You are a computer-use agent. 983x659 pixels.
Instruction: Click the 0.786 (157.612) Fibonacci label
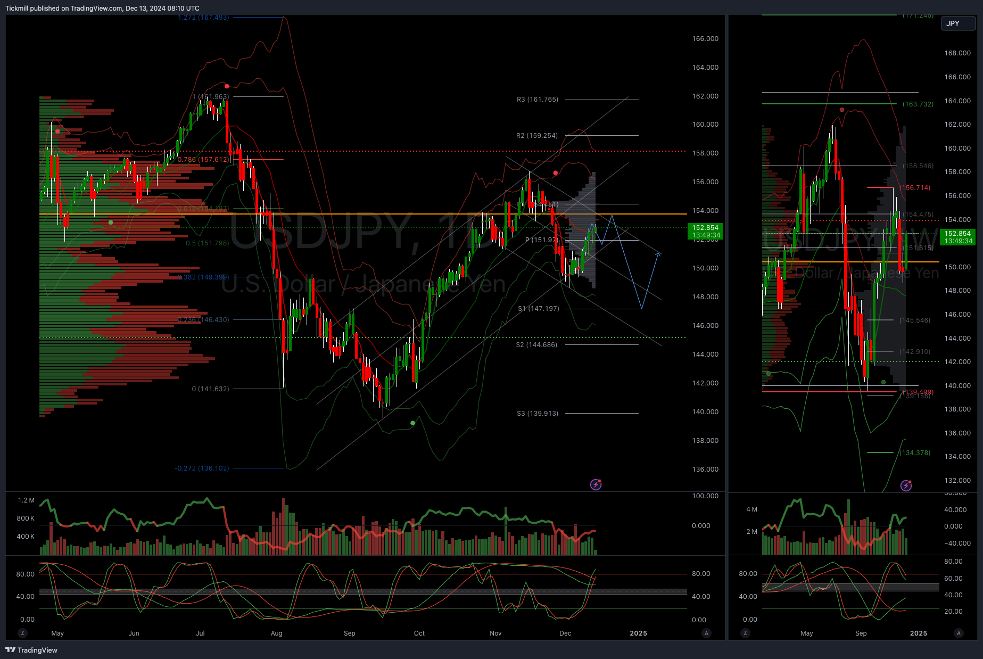[x=203, y=160]
